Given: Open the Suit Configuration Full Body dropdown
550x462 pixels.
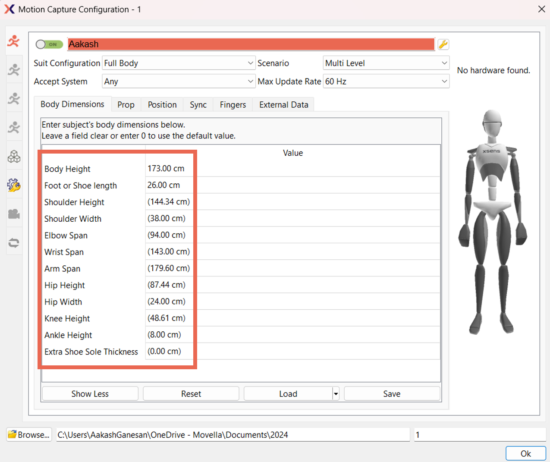Looking at the screenshot, I should coord(179,63).
